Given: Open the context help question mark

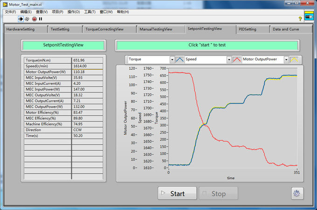Looking at the screenshot, I should click(300, 19).
